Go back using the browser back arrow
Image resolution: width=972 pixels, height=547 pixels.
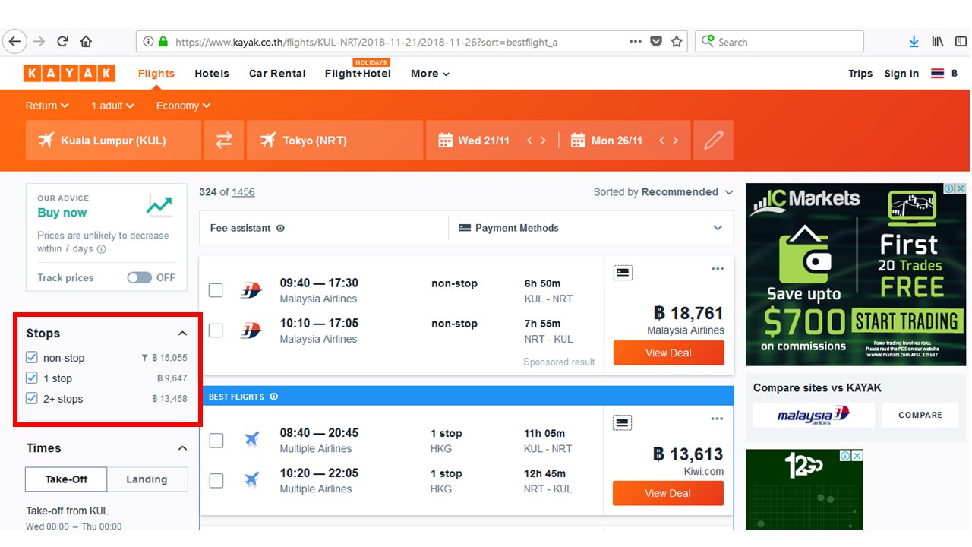15,42
